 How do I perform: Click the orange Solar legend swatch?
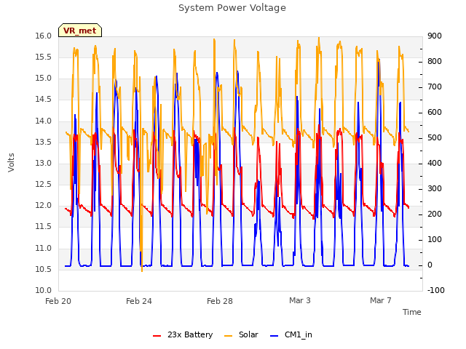228,336
